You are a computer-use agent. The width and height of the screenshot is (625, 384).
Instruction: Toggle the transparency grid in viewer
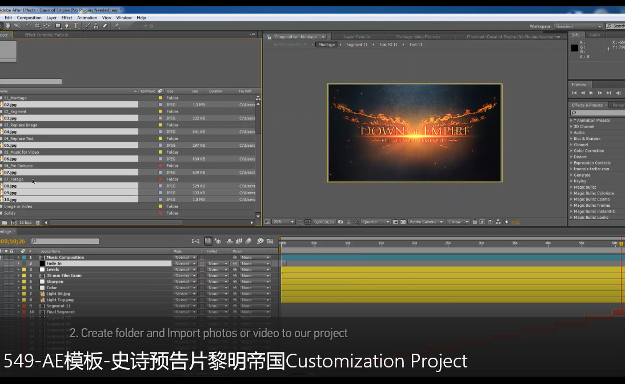click(x=403, y=222)
